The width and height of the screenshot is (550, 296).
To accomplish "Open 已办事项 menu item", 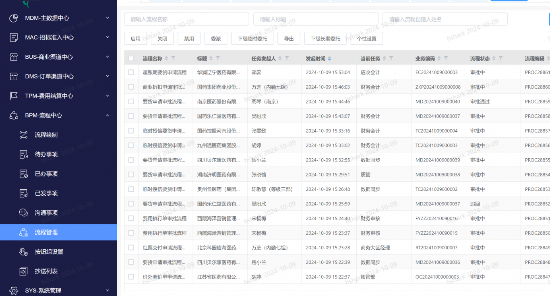I will [58, 174].
